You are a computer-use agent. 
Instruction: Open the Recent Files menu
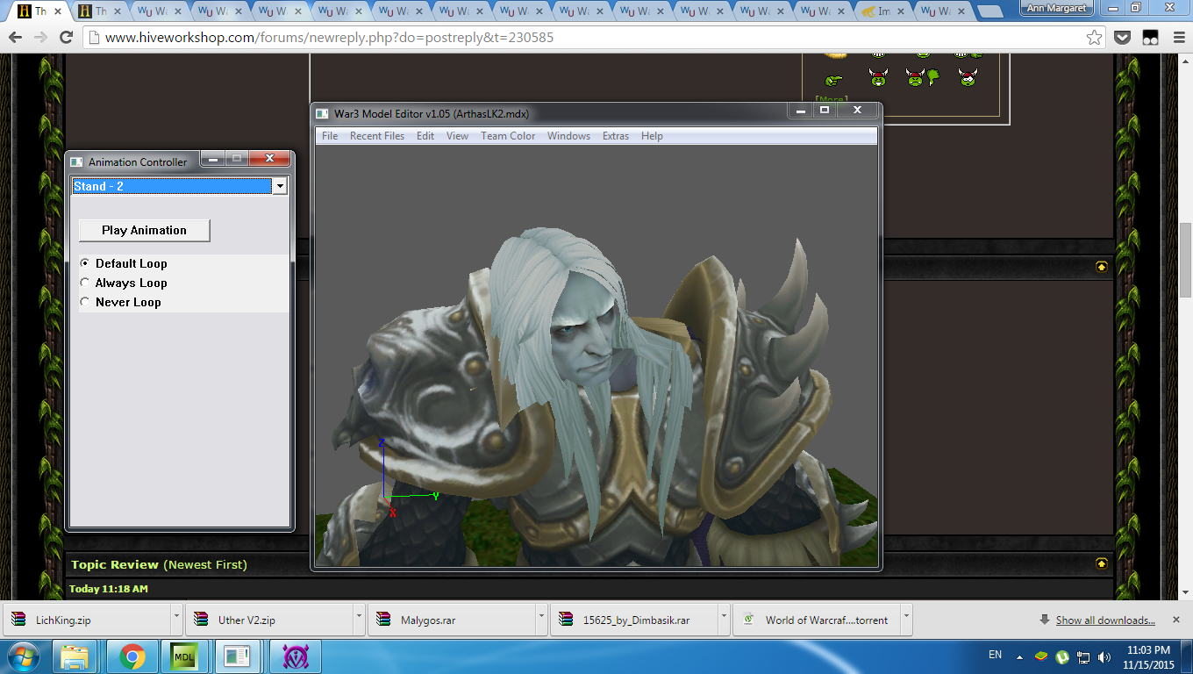tap(377, 136)
